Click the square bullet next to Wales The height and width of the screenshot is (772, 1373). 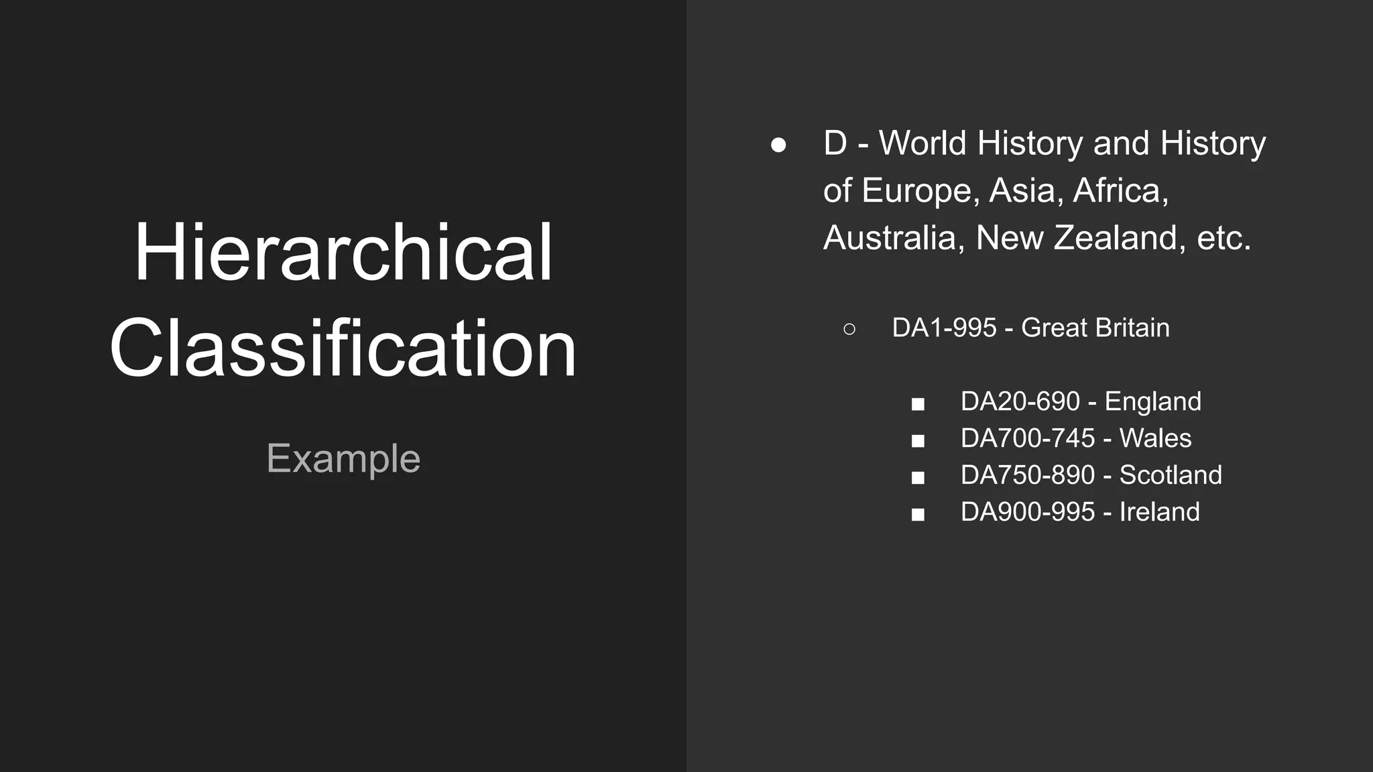pos(918,441)
